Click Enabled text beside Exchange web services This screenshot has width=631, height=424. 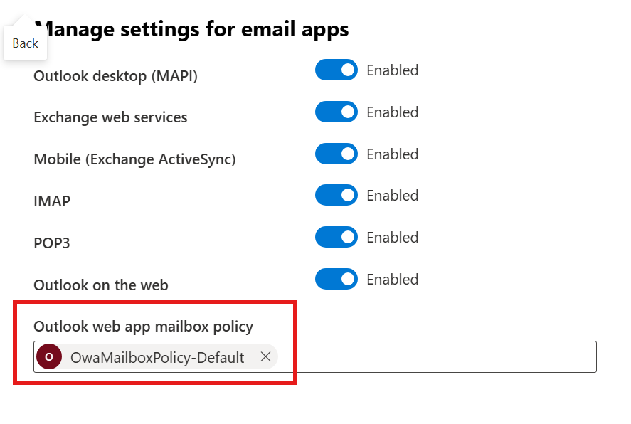(x=393, y=112)
